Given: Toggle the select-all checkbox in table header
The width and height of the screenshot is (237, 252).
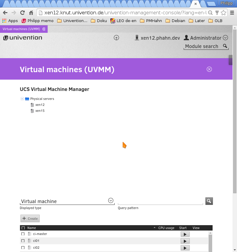Looking at the screenshot, I should [23, 228].
